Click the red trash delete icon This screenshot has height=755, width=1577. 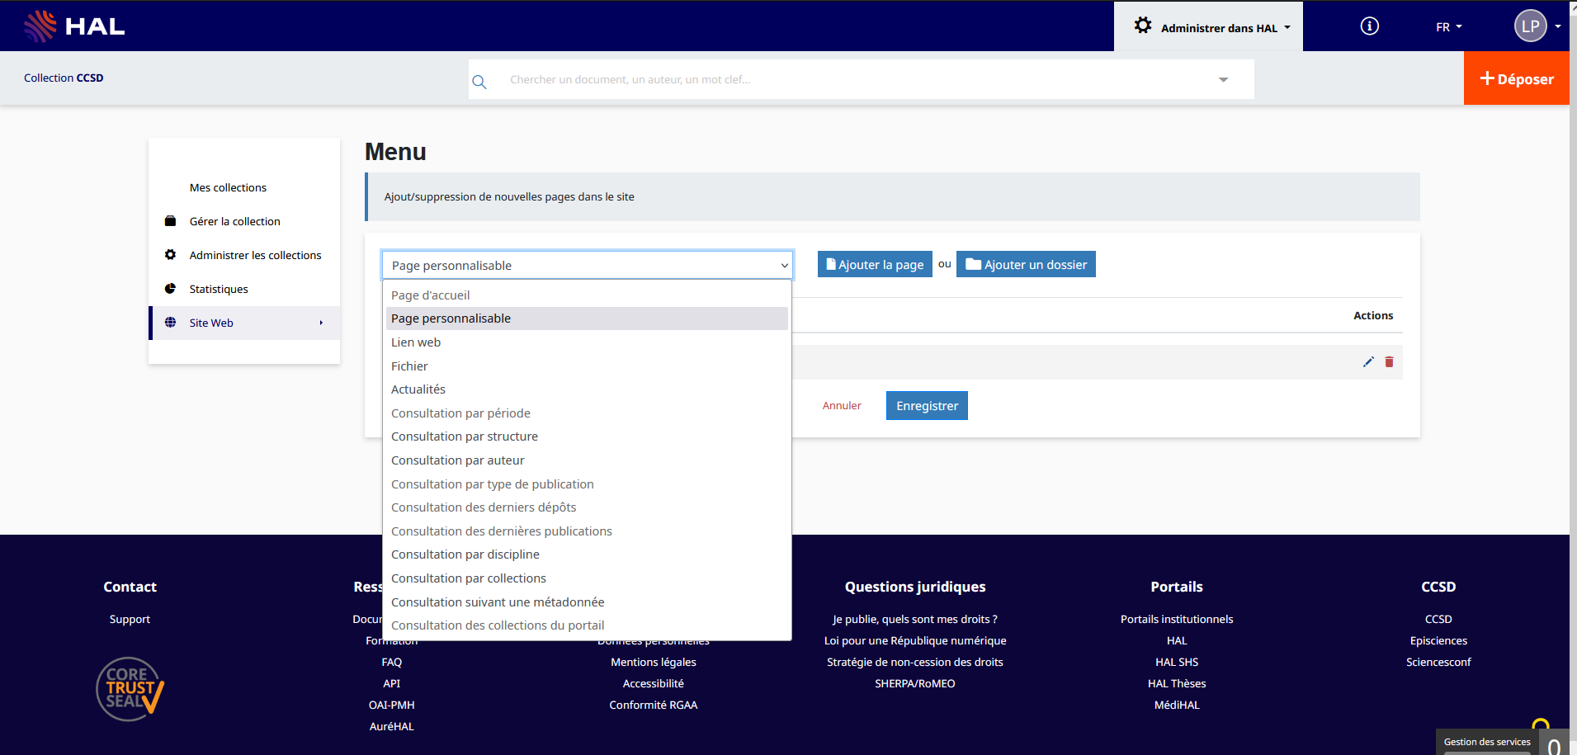(1389, 361)
